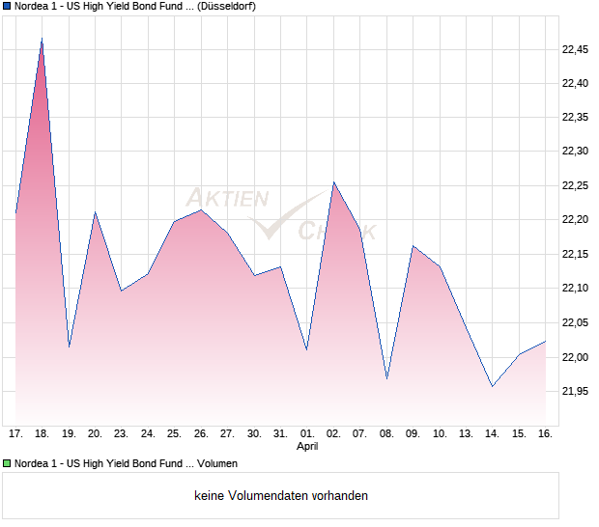Click the blue legend square for Nordea fund
Image resolution: width=599 pixels, height=527 pixels.
(x=7, y=6)
